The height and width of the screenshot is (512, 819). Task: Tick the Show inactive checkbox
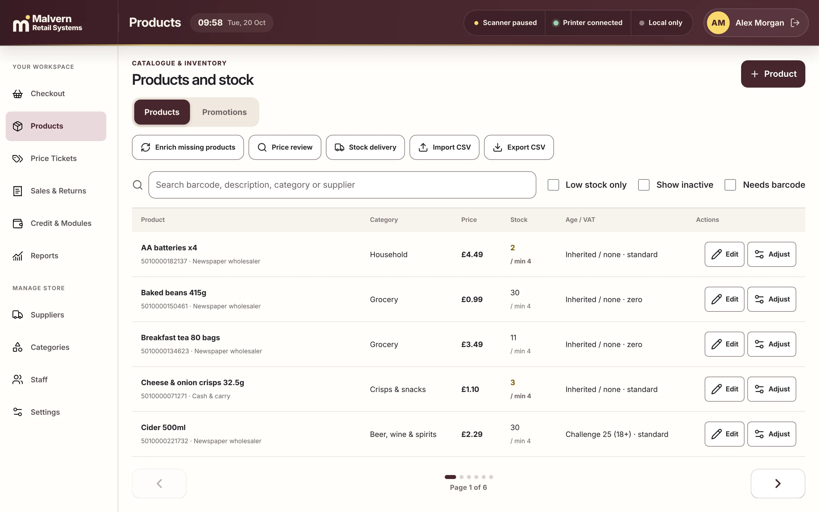(x=644, y=185)
